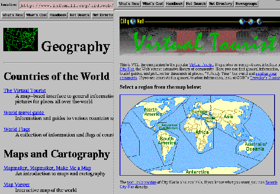Click send us your comments link
The height and width of the screenshot is (194, 280).
point(266,73)
